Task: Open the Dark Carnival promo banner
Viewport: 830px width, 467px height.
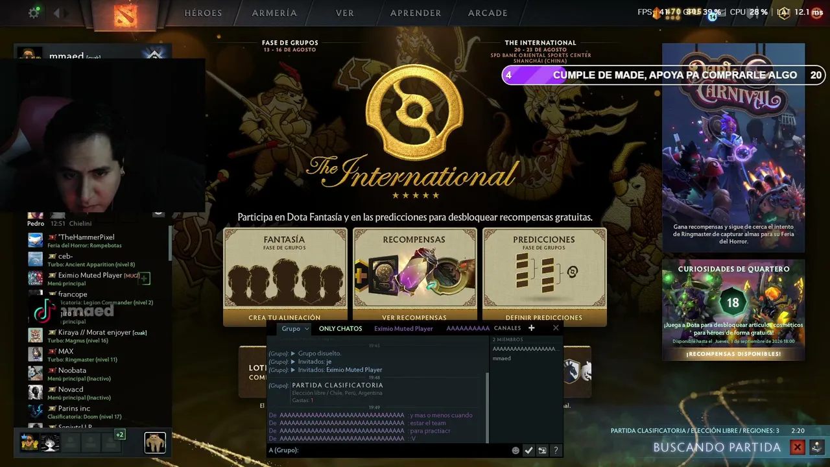Action: coord(733,147)
